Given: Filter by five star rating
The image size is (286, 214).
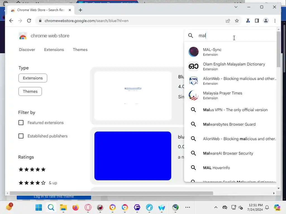Looking at the screenshot, I should point(32,170).
